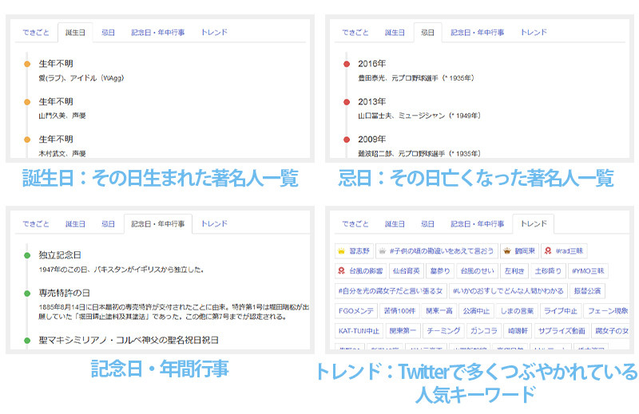
Task: Click the green dot beside 専売特許の日
Action: 26,294
